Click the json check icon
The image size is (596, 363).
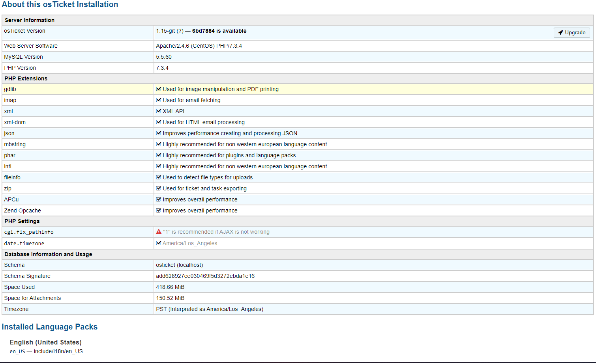(x=159, y=133)
